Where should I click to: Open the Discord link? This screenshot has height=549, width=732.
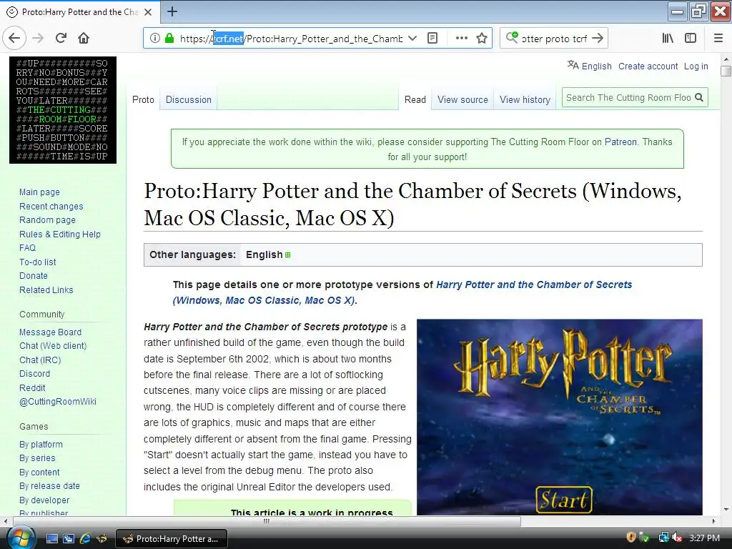tap(35, 373)
